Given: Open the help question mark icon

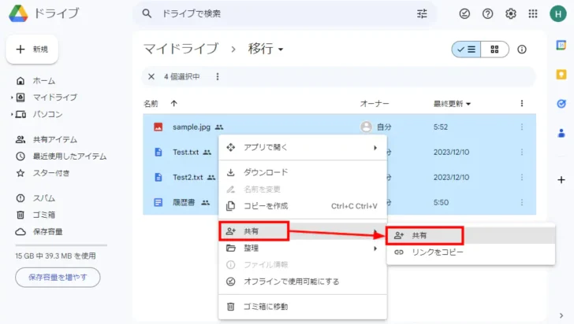Looking at the screenshot, I should 487,13.
